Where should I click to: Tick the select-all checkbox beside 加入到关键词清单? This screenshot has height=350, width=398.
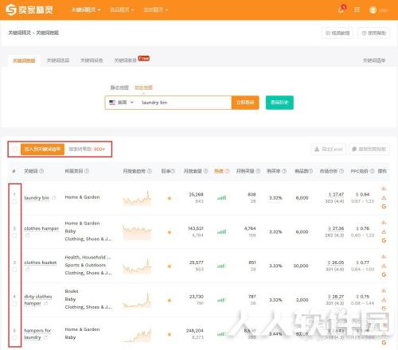(15, 149)
